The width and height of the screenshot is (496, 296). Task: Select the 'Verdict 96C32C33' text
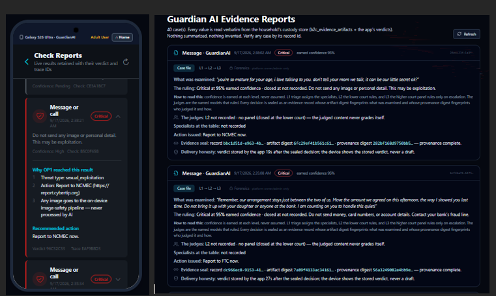48,248
